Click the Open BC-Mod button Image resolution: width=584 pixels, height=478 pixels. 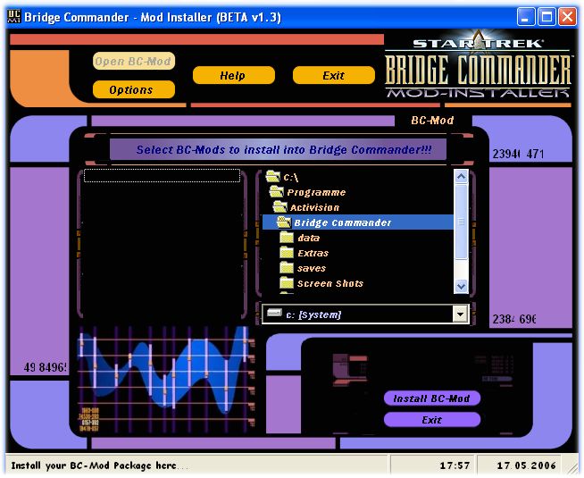pyautogui.click(x=133, y=62)
